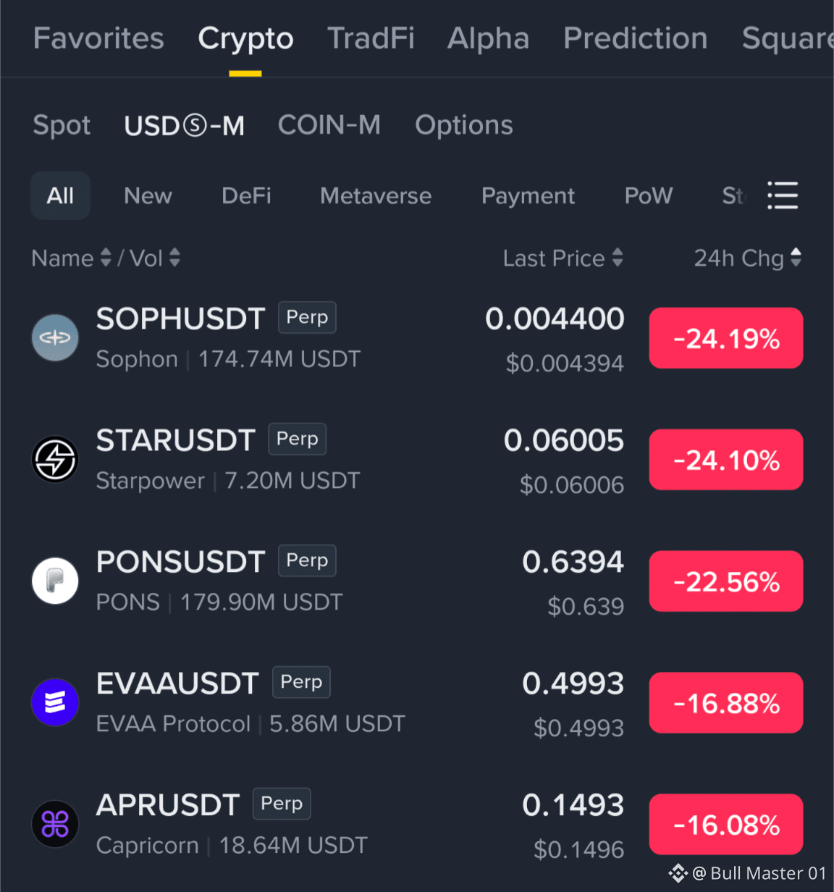Switch to the TradFi tab
The image size is (834, 892).
tap(371, 38)
